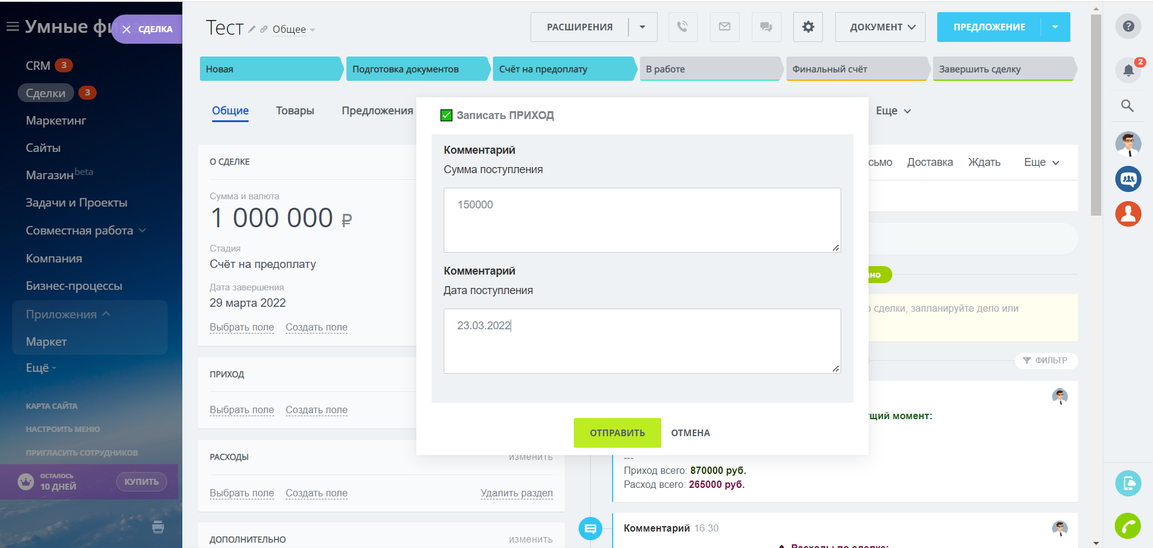Expand the РАСШИРЕНИЯ dropdown arrow

point(642,27)
